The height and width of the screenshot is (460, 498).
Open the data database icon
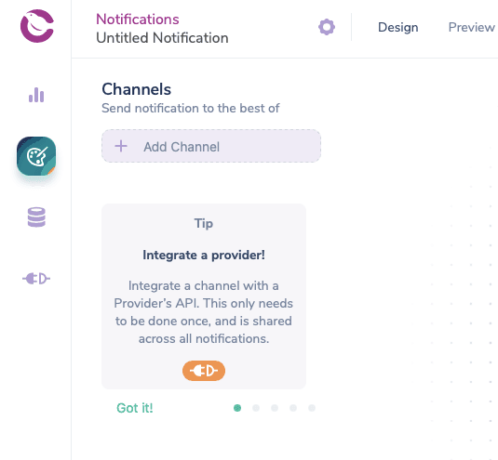pos(36,217)
